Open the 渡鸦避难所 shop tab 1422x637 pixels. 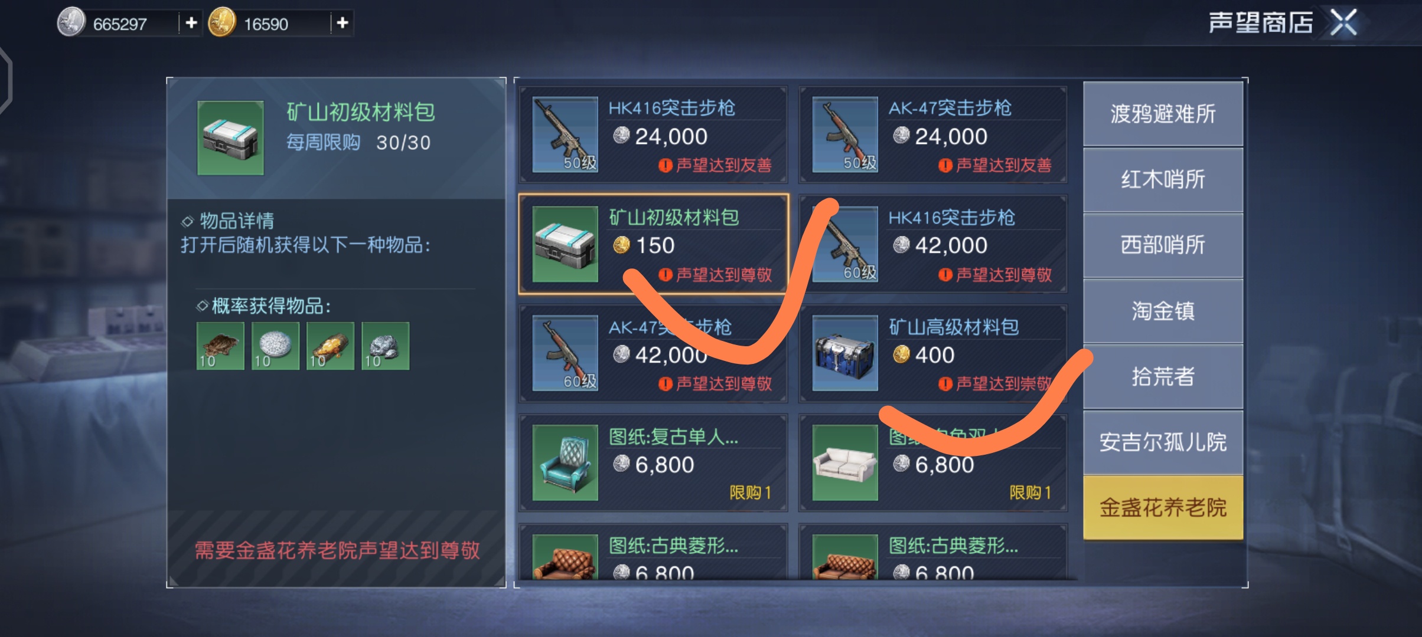(x=1163, y=114)
